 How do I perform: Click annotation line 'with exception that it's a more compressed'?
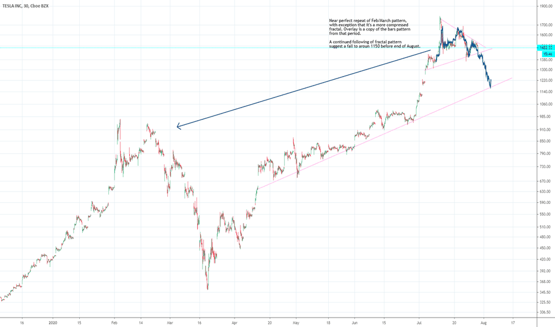tap(369, 25)
